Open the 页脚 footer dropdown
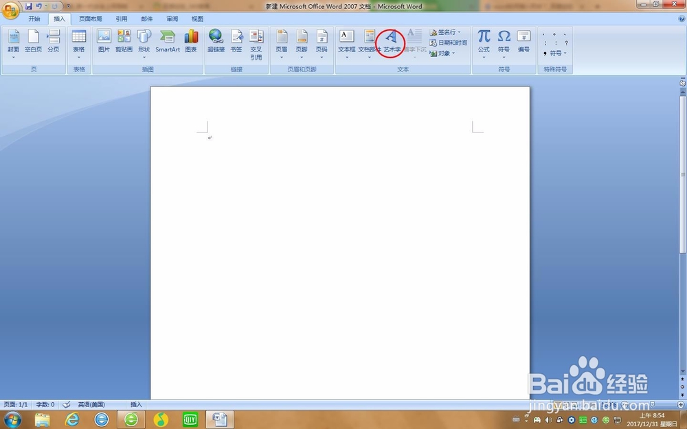The width and height of the screenshot is (687, 429). point(302,44)
